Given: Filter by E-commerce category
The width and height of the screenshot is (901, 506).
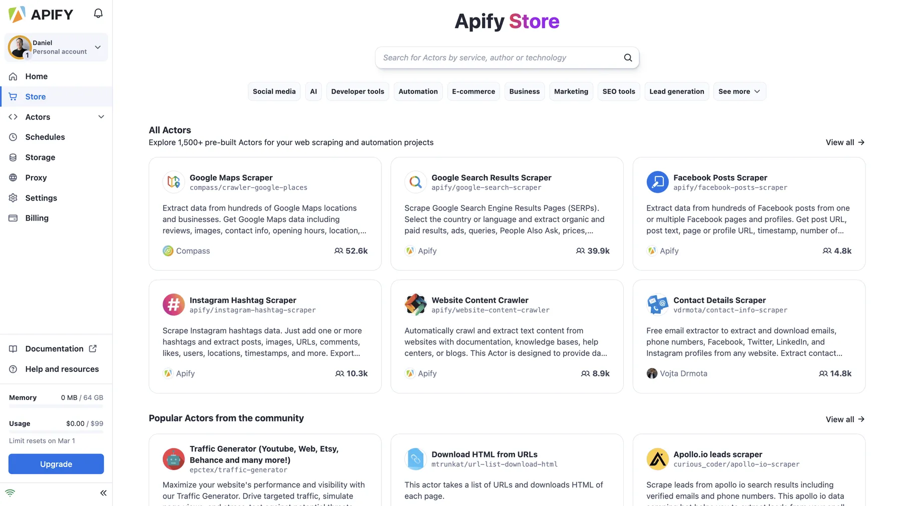Looking at the screenshot, I should click(474, 91).
